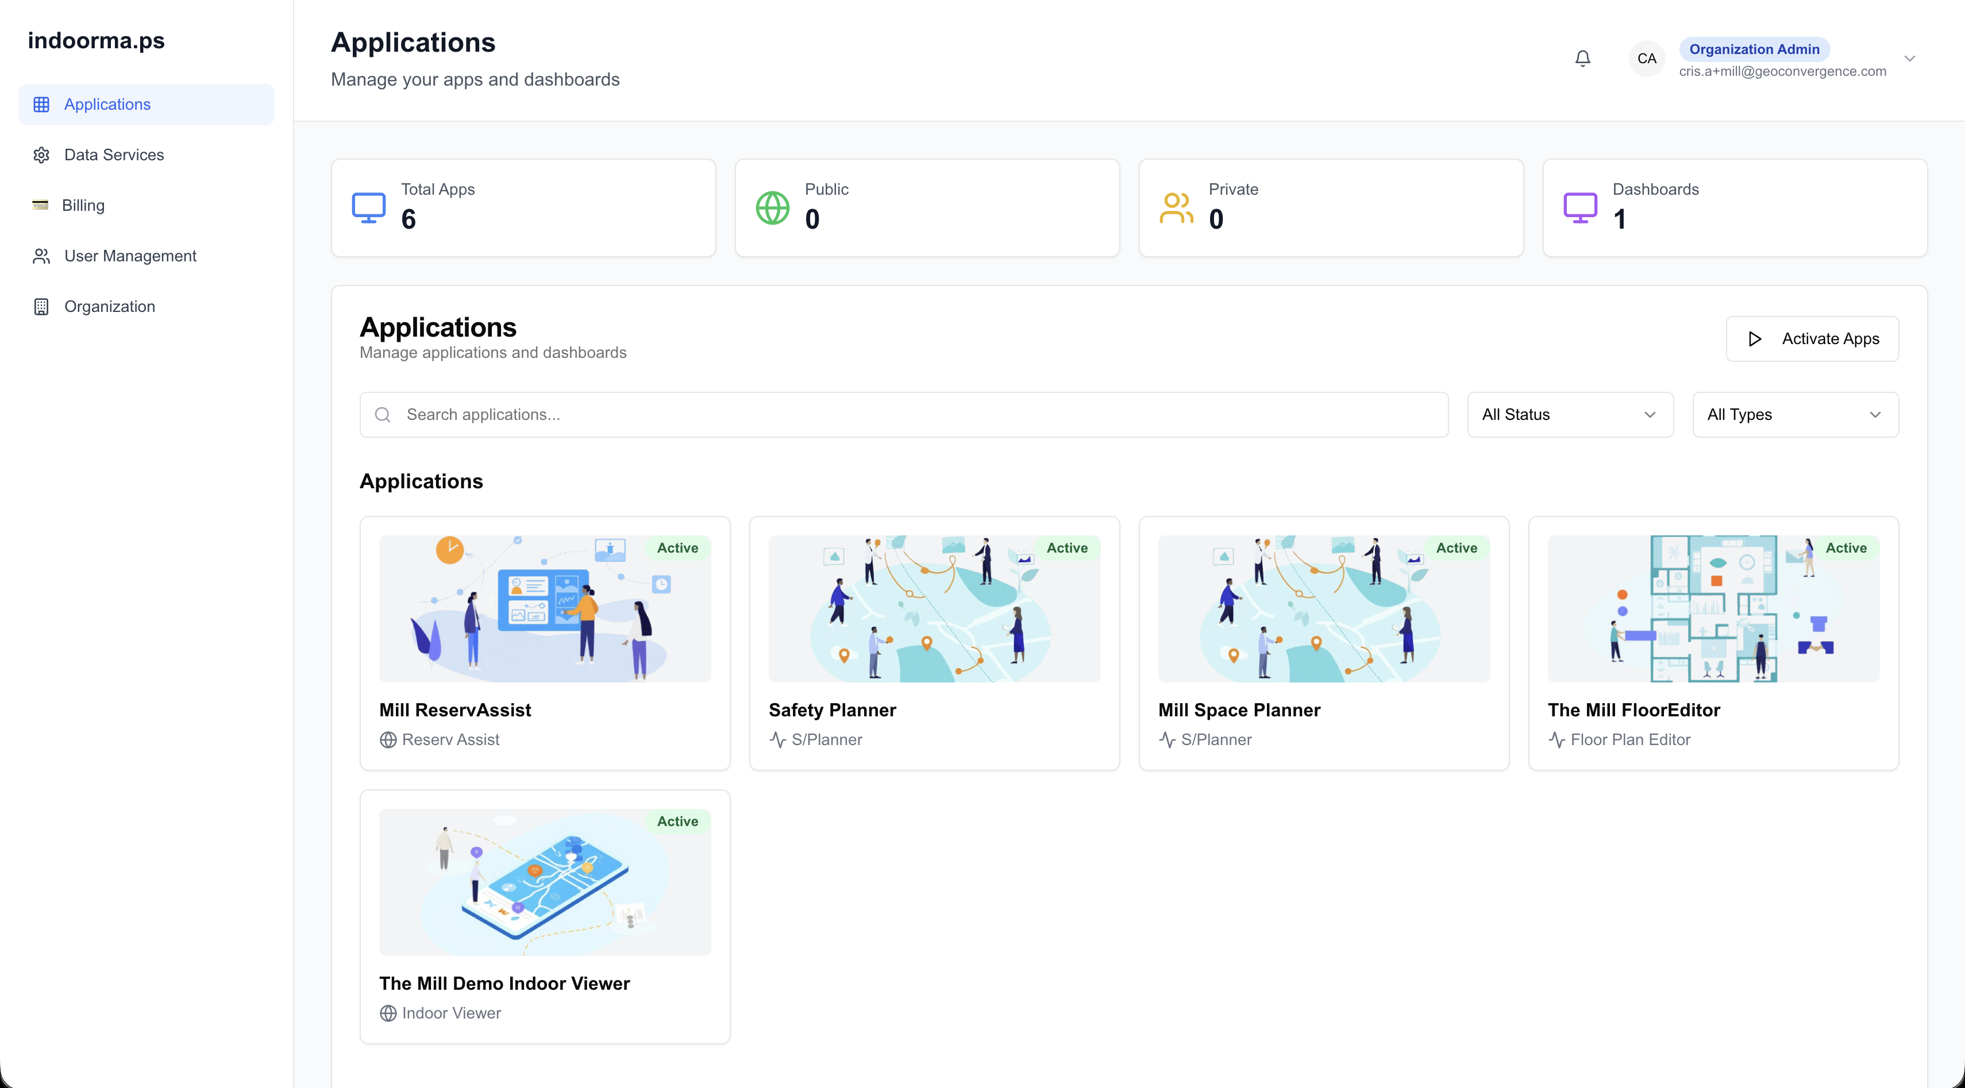Open the Safety Planner thumbnail
The height and width of the screenshot is (1088, 1965).
pyautogui.click(x=934, y=608)
